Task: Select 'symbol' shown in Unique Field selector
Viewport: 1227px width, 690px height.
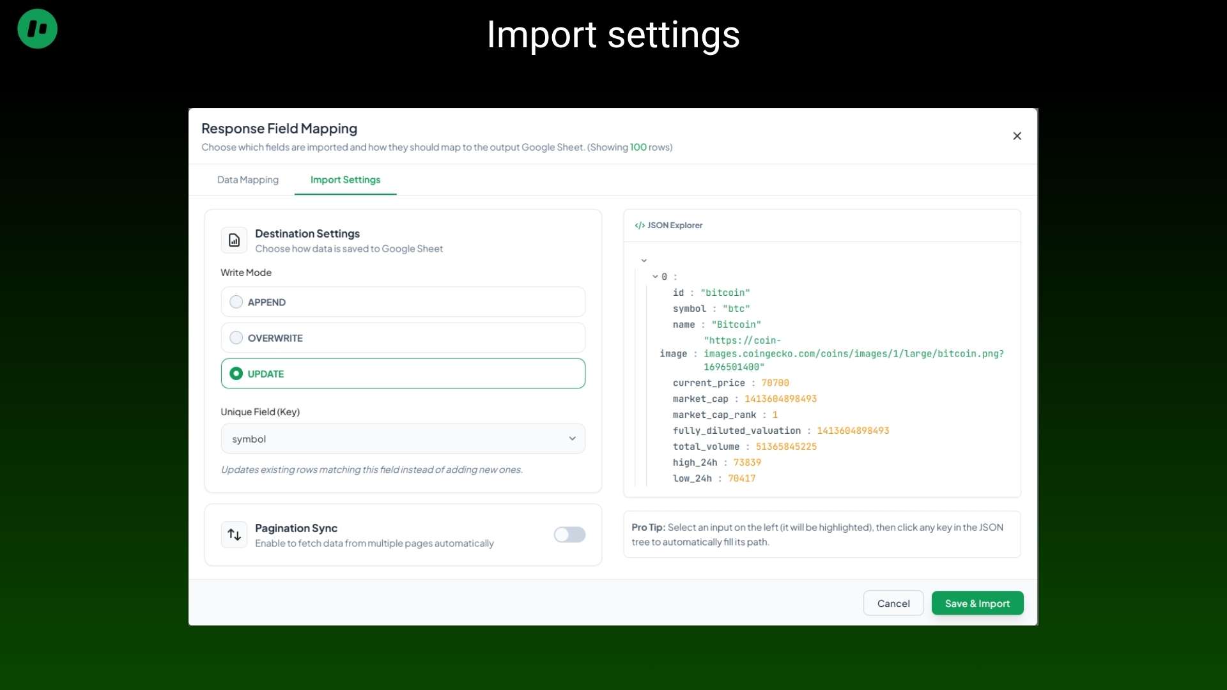Action: point(249,439)
